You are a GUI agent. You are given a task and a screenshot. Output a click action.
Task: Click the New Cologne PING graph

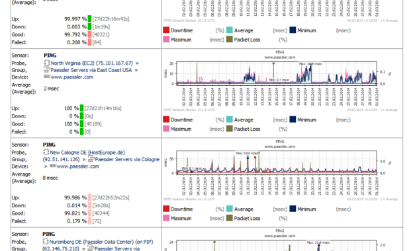click(277, 162)
